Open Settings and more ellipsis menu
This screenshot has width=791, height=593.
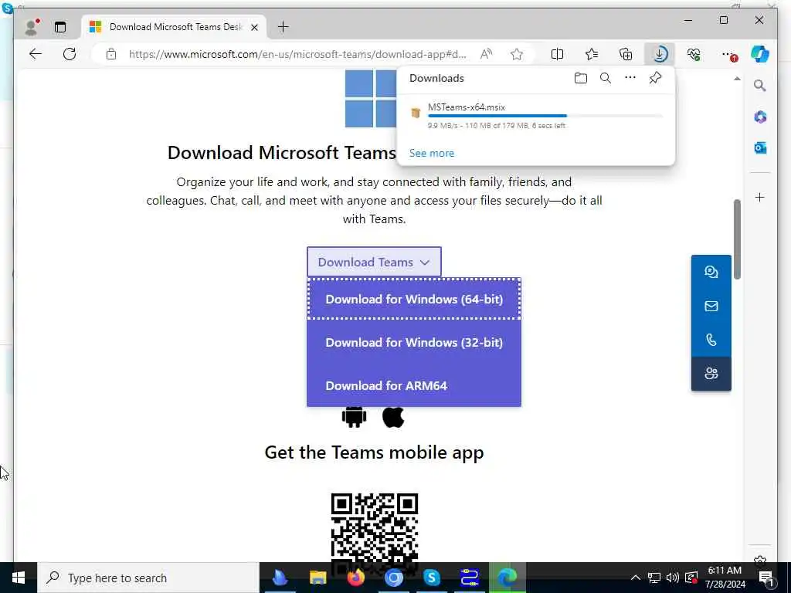coord(728,54)
